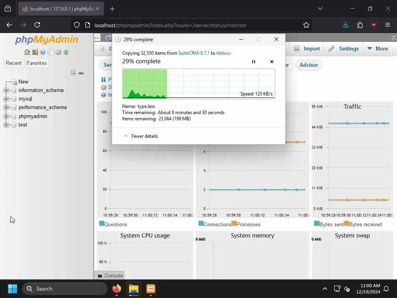Image resolution: width=397 pixels, height=298 pixels.
Task: Open the Advisor sub-tab
Action: tap(309, 65)
